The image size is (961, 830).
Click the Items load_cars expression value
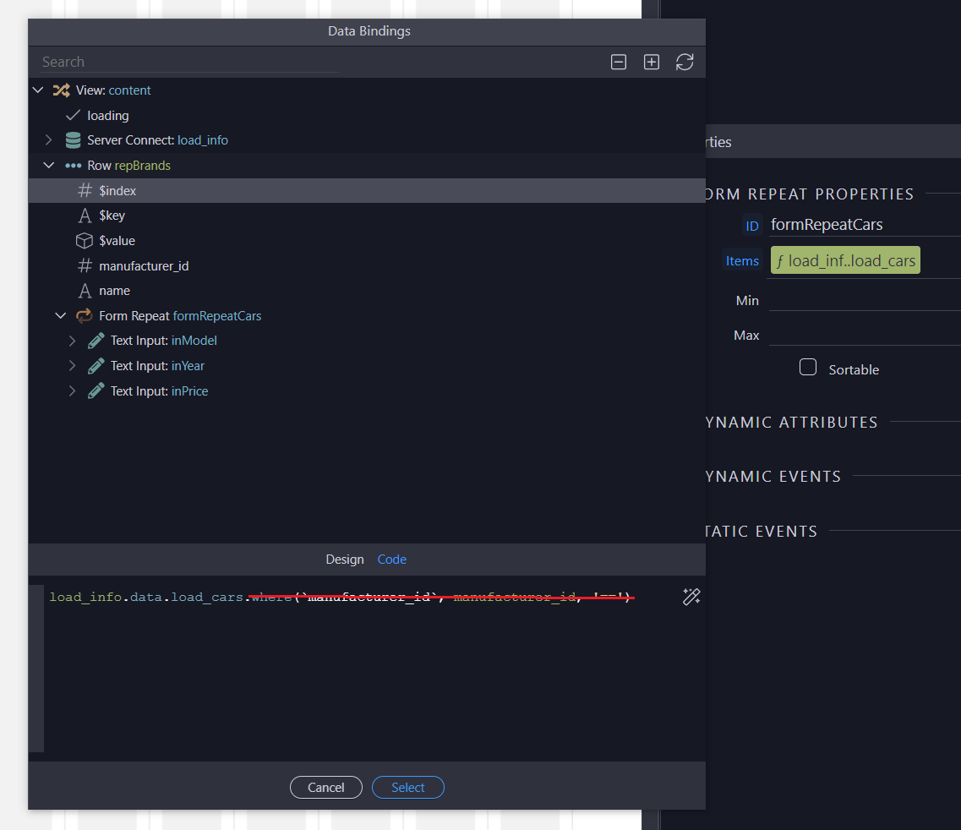point(844,261)
